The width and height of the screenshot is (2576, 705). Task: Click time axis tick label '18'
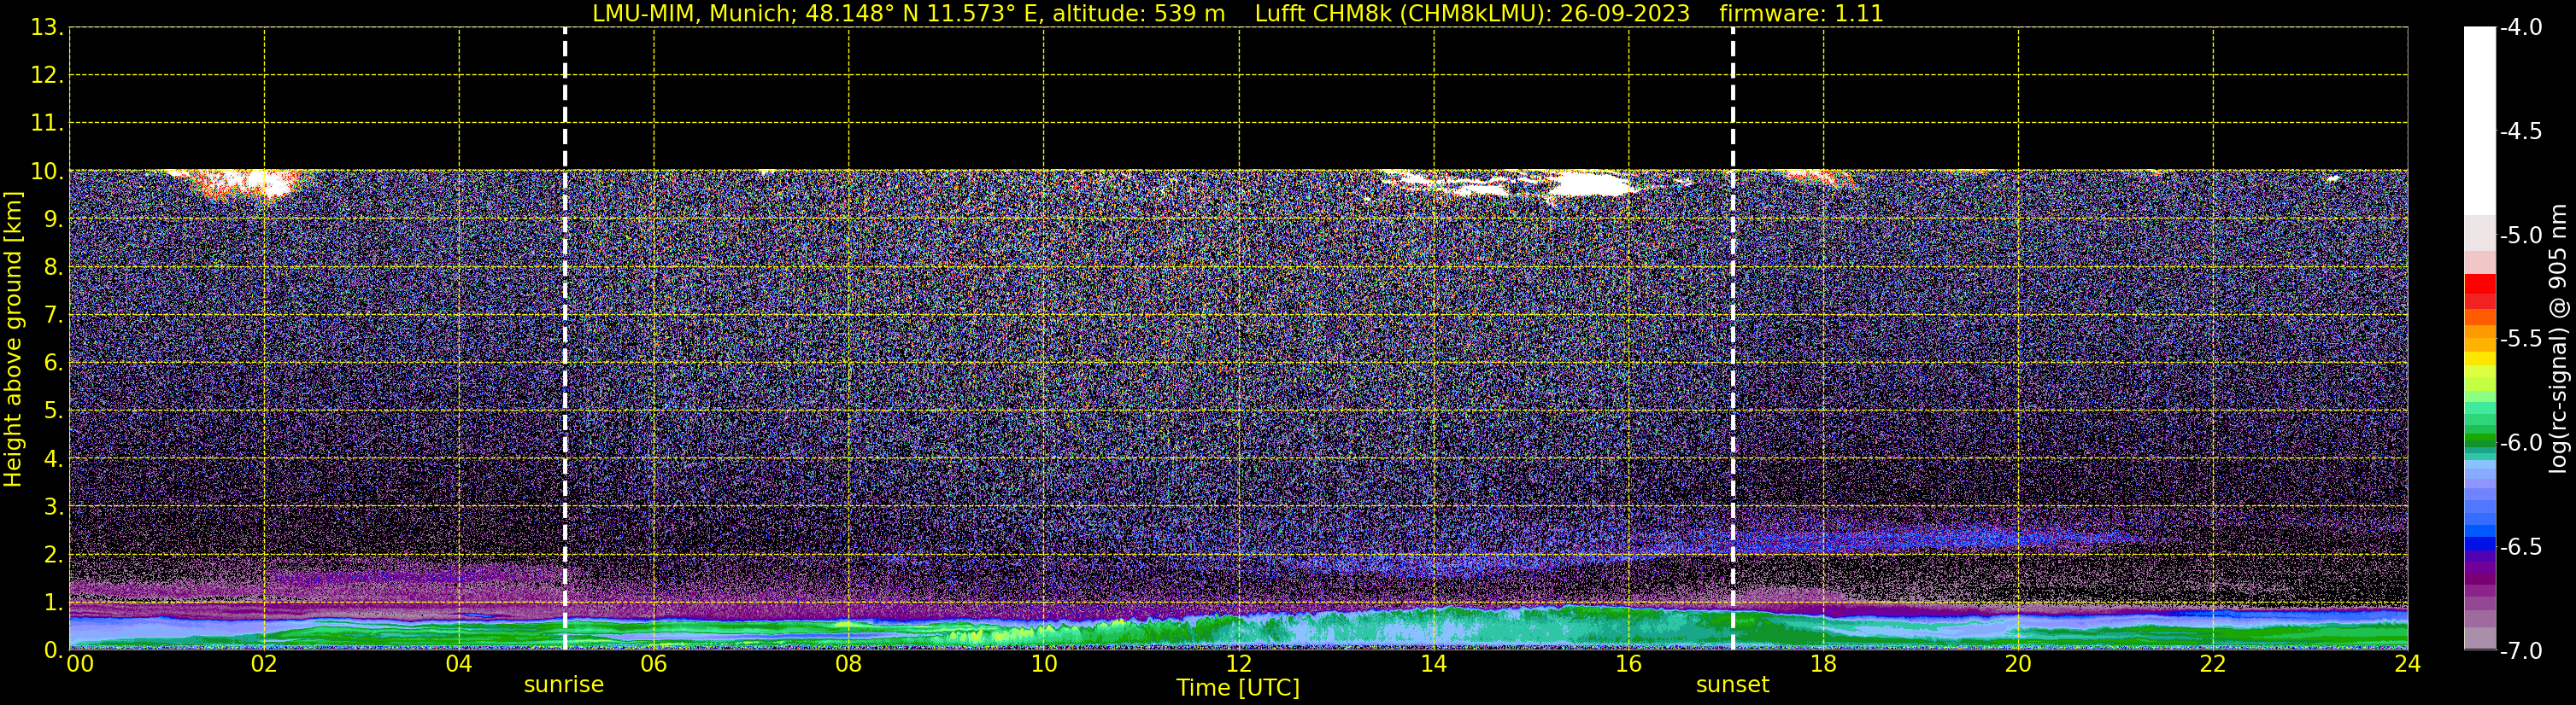pyautogui.click(x=1824, y=664)
